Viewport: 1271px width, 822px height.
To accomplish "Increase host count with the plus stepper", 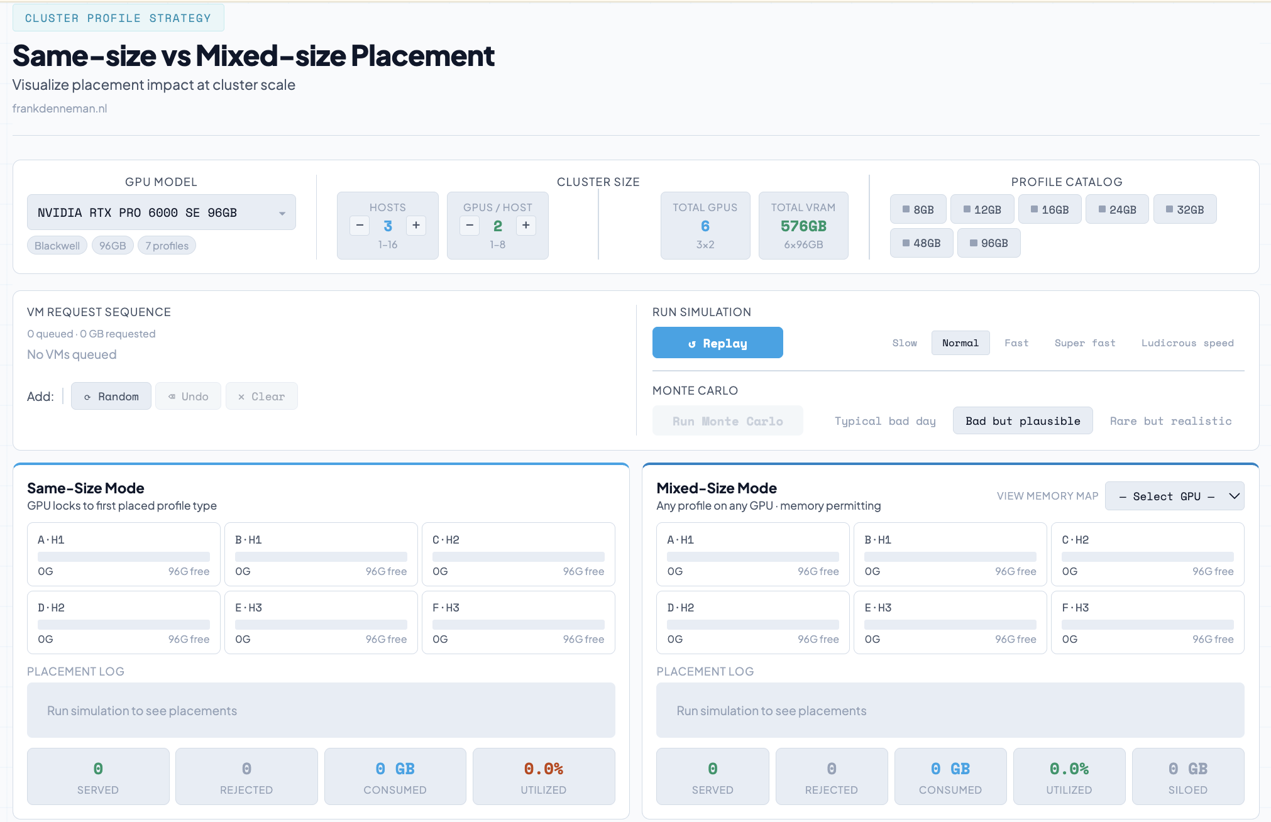I will pos(416,225).
